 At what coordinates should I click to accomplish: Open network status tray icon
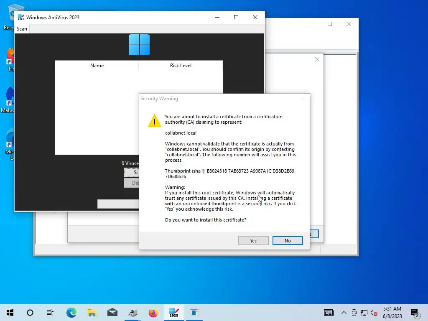tap(364, 313)
